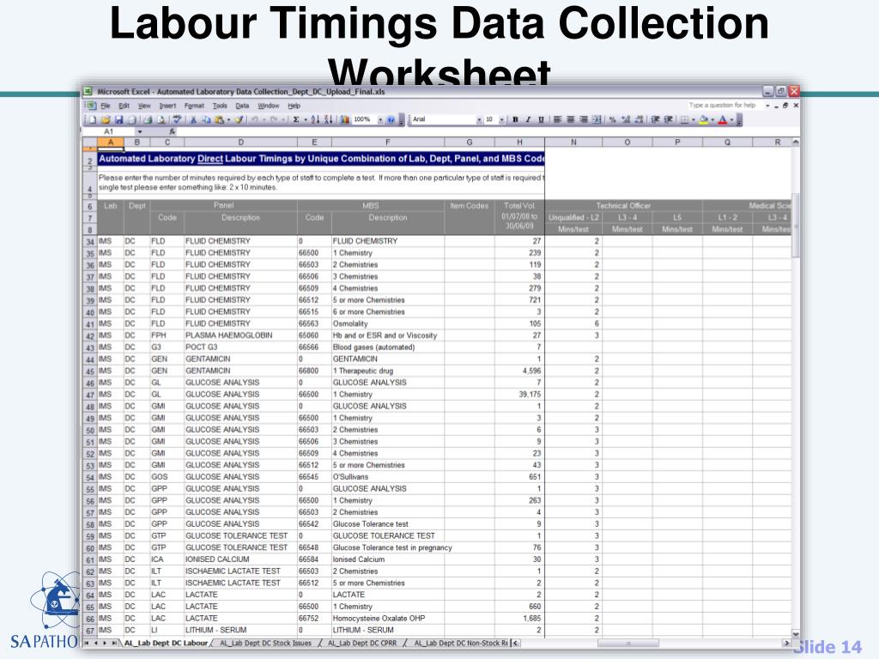Screen dimensions: 879x659
Task: Select column header F
Action: click(x=387, y=142)
